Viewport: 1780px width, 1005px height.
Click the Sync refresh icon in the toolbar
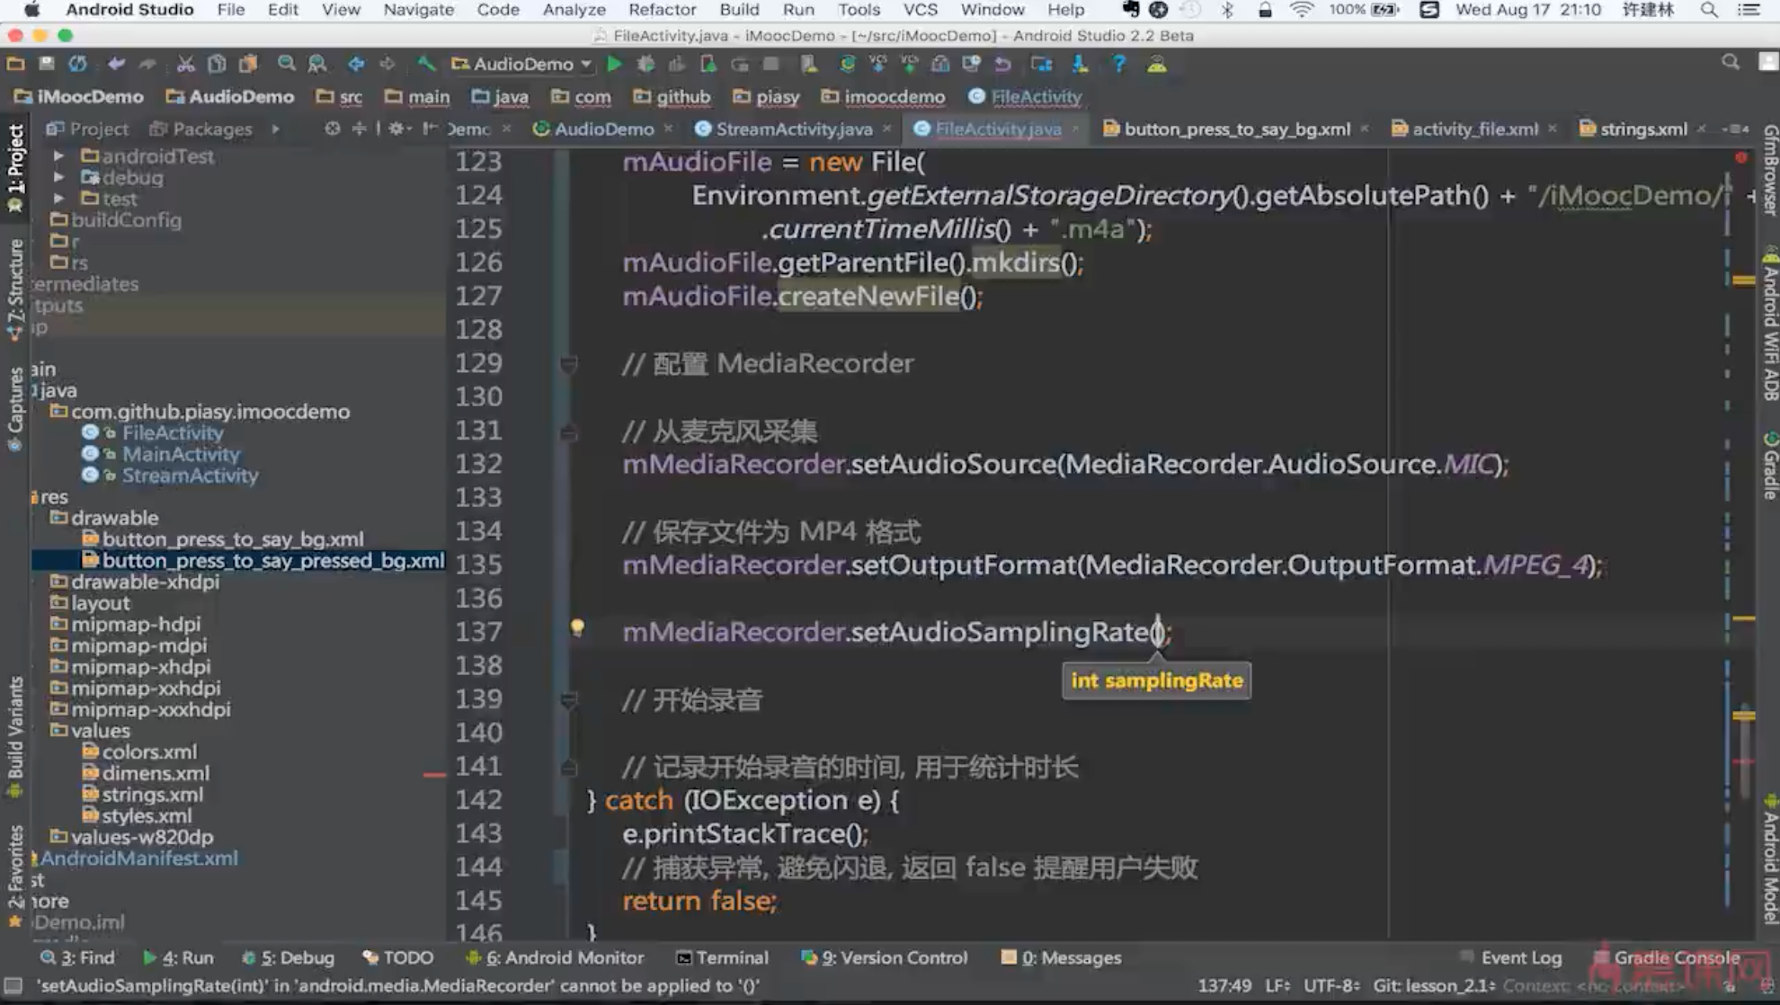[x=78, y=64]
